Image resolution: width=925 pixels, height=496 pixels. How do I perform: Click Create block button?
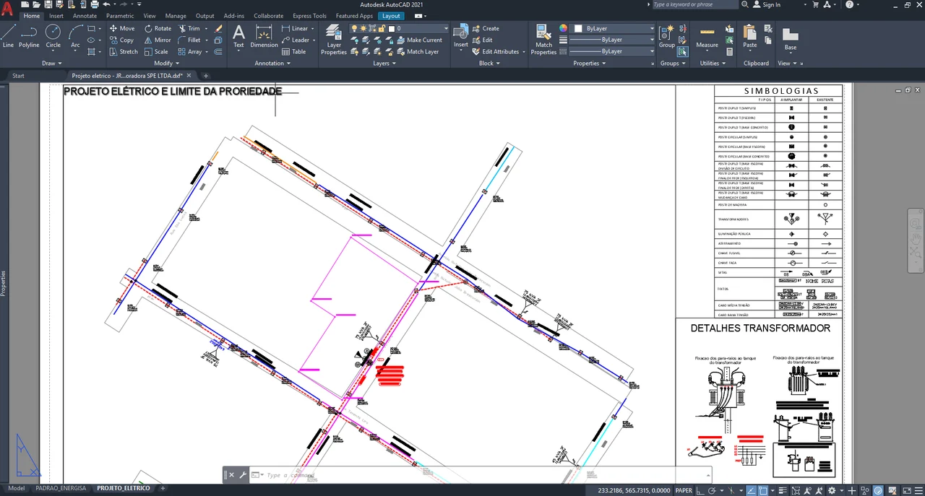pyautogui.click(x=486, y=29)
